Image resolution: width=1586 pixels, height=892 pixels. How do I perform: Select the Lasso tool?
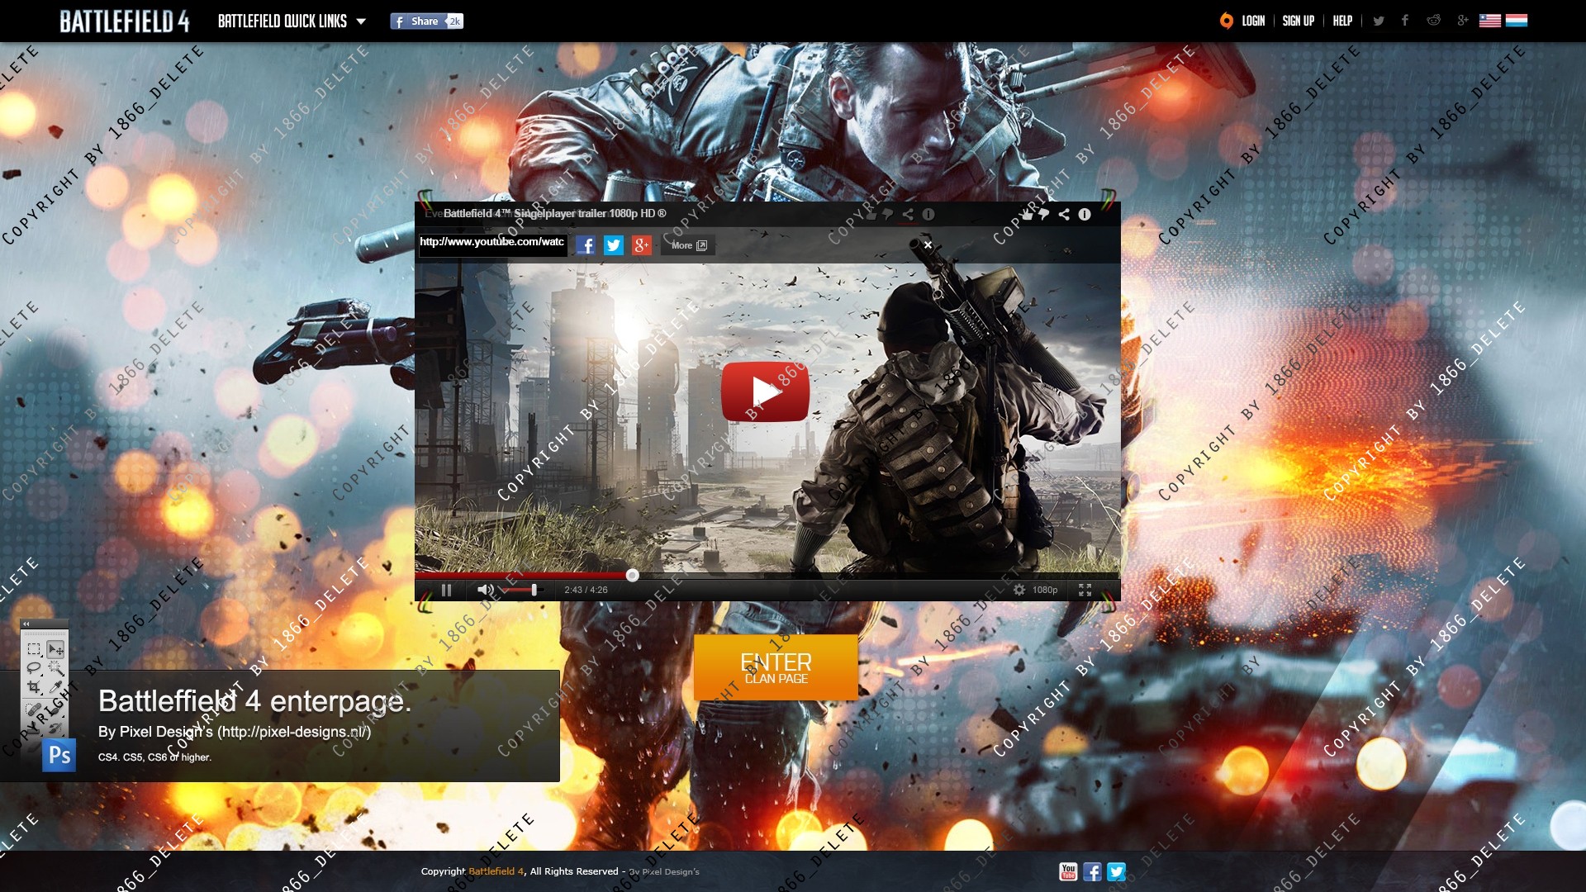[34, 667]
